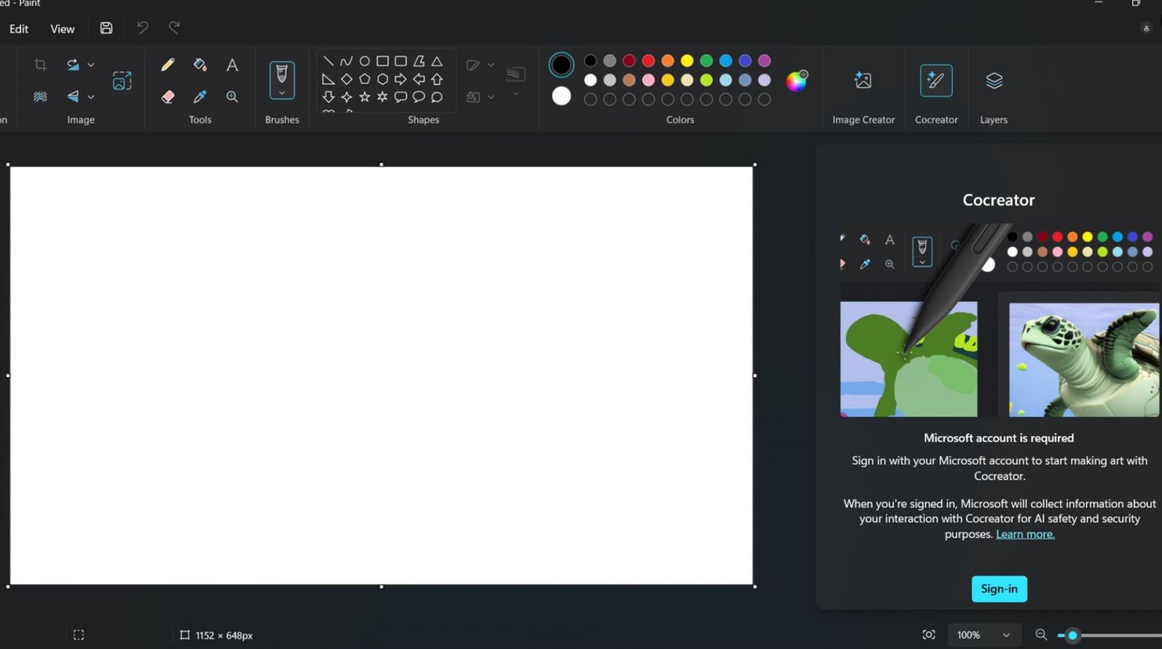The image size is (1162, 649).
Task: Pick the red color swatch
Action: point(649,61)
